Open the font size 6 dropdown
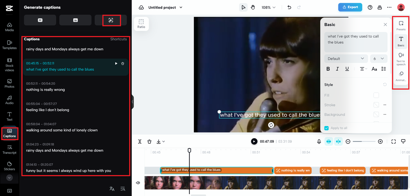Image resolution: width=410 pixels, height=196 pixels. (379, 58)
